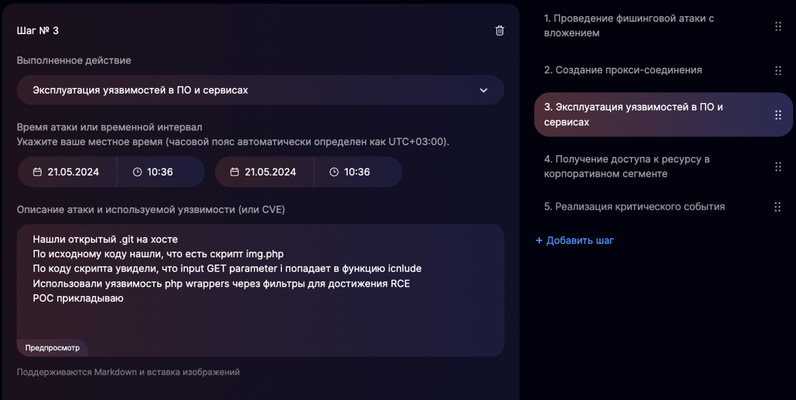Click clock icon in the end time field

tap(334, 172)
